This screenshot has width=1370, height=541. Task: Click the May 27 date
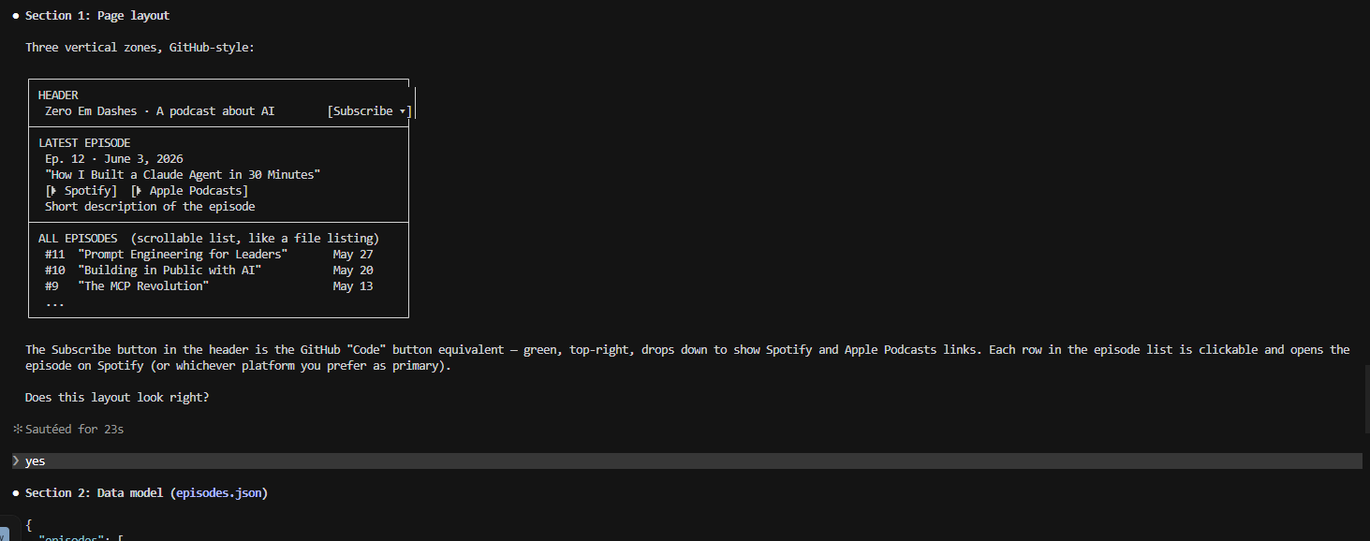(x=353, y=255)
